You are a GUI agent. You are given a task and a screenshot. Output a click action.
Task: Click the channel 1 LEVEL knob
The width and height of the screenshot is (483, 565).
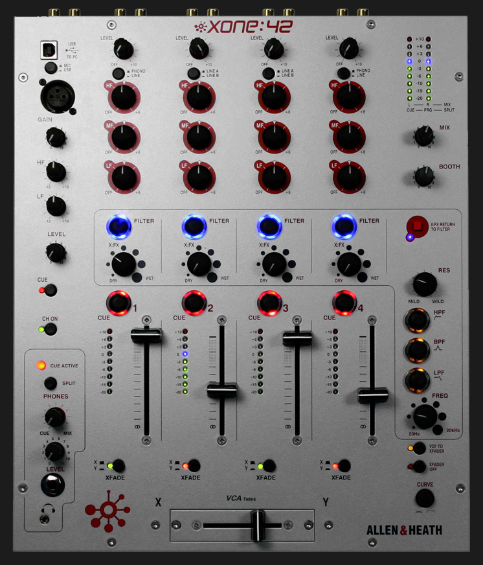124,49
